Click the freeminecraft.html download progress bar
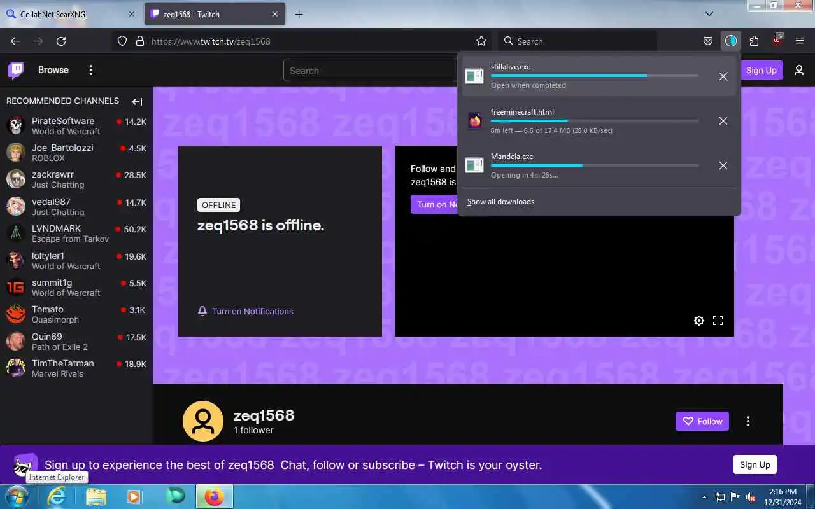The height and width of the screenshot is (509, 815). pyautogui.click(x=595, y=121)
